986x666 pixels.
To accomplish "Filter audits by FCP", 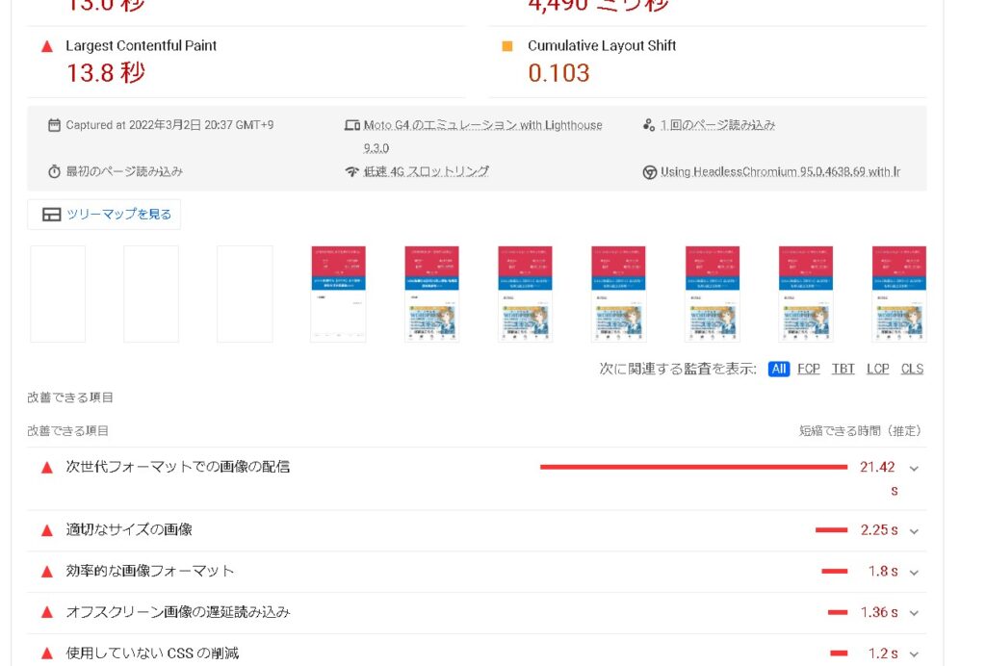I will pyautogui.click(x=809, y=369).
